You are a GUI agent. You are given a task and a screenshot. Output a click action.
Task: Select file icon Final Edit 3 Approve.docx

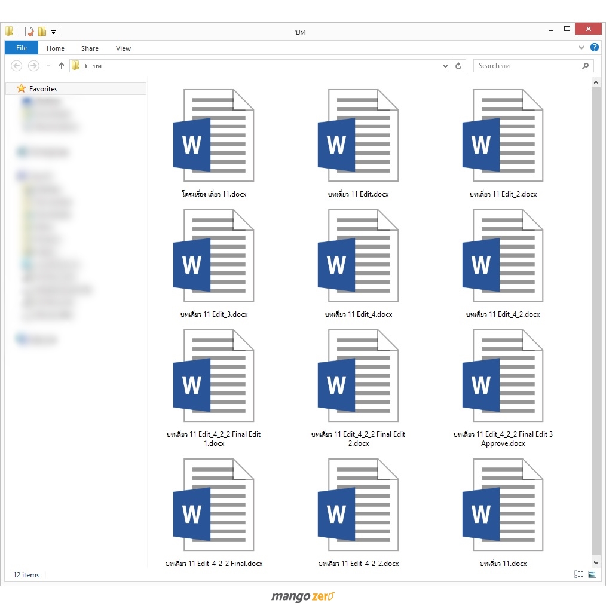tap(503, 376)
